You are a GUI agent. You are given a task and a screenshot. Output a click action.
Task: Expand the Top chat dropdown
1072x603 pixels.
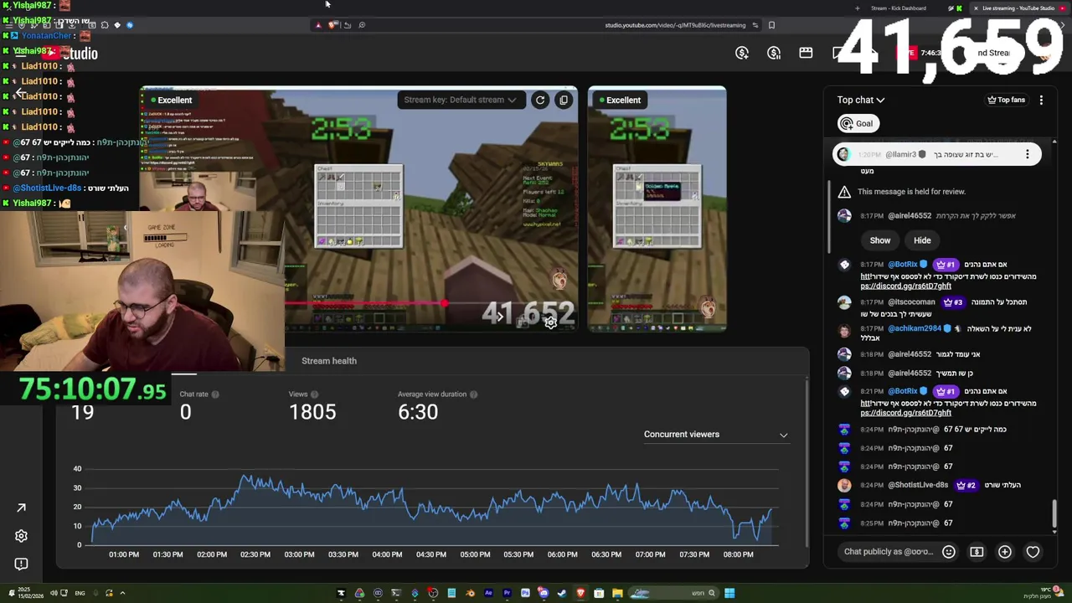(861, 100)
